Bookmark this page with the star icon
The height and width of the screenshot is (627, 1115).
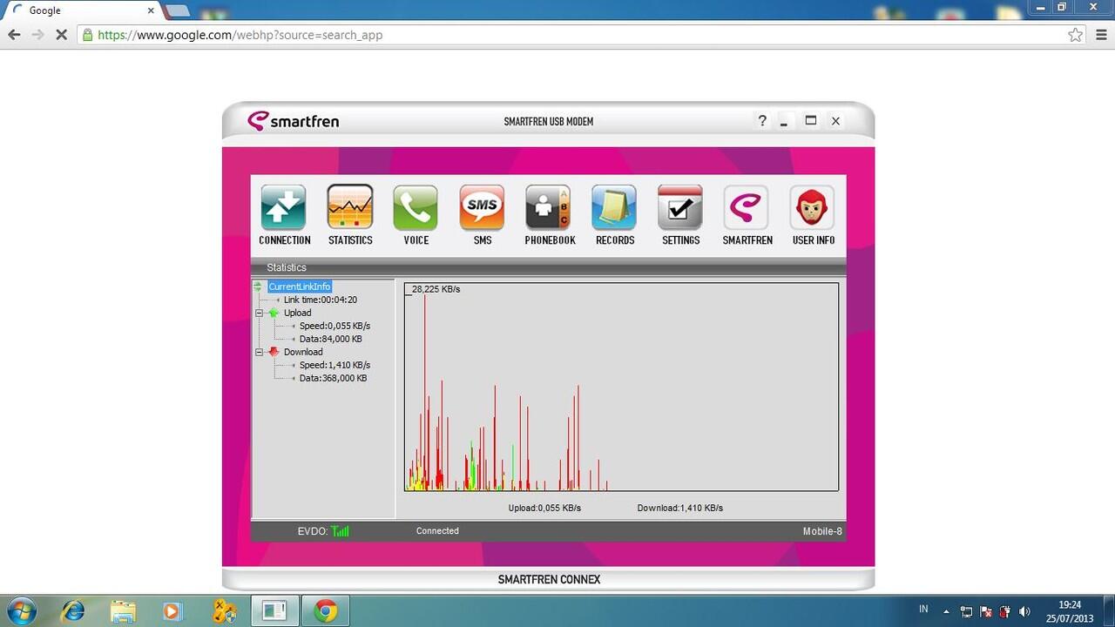[x=1076, y=35]
